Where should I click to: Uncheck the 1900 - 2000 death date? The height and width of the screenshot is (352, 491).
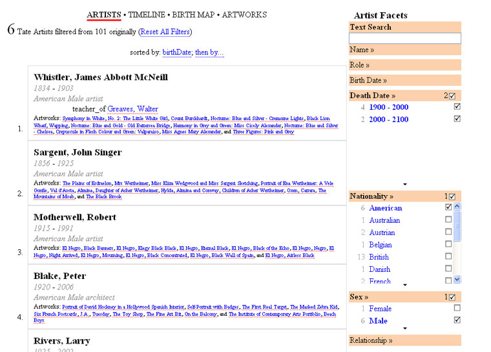point(457,107)
